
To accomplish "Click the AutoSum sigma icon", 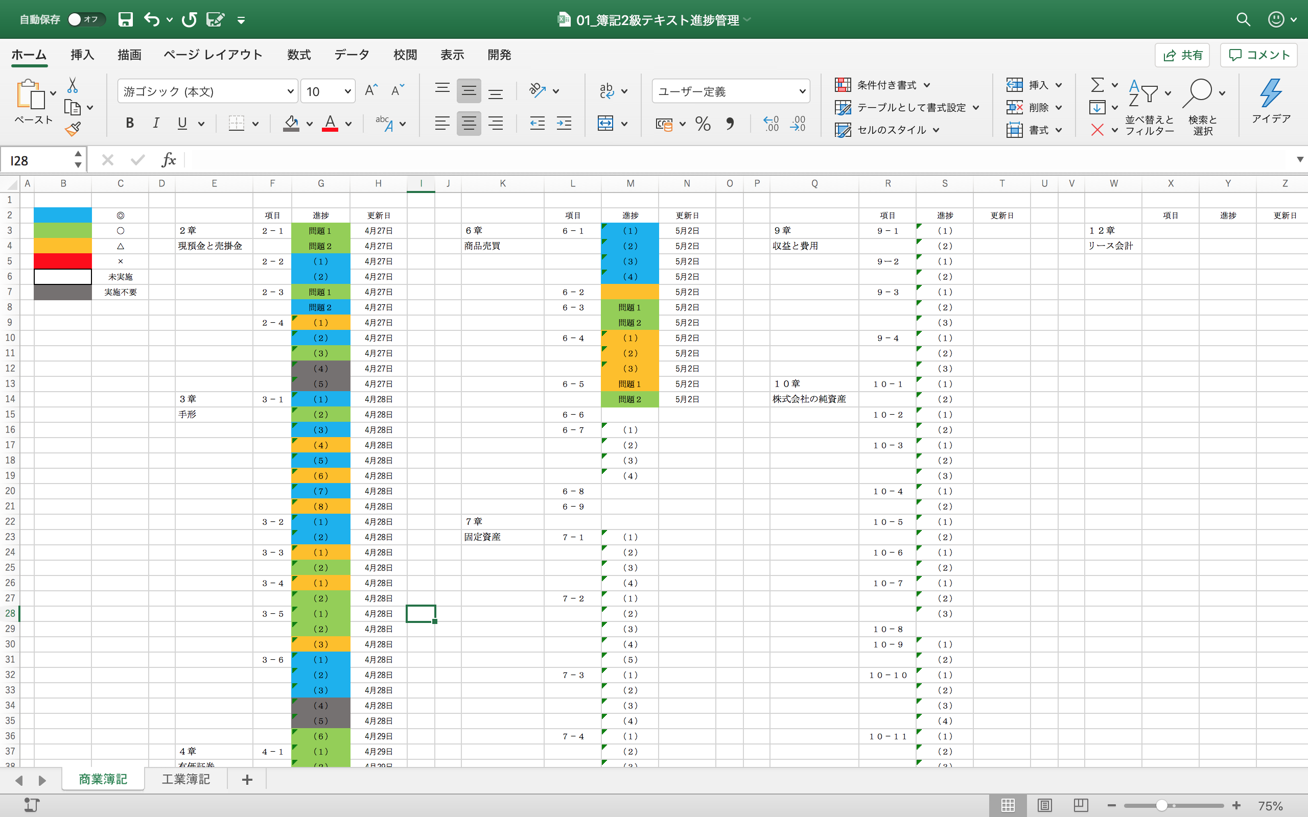I will click(x=1097, y=85).
